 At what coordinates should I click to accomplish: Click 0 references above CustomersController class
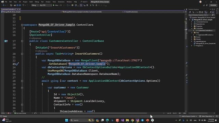pyautogui.click(x=35, y=38)
